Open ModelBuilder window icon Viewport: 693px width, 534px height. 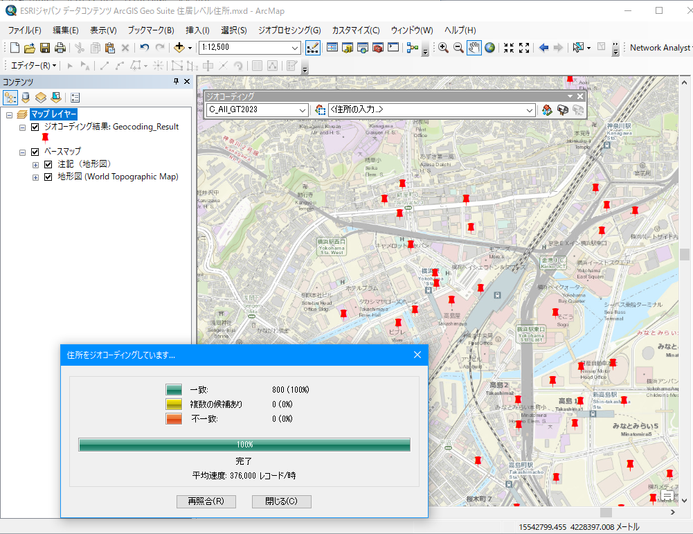pos(413,48)
